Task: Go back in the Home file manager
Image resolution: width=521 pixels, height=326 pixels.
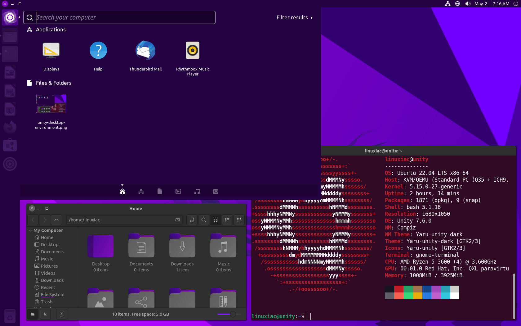Action: pyautogui.click(x=33, y=220)
